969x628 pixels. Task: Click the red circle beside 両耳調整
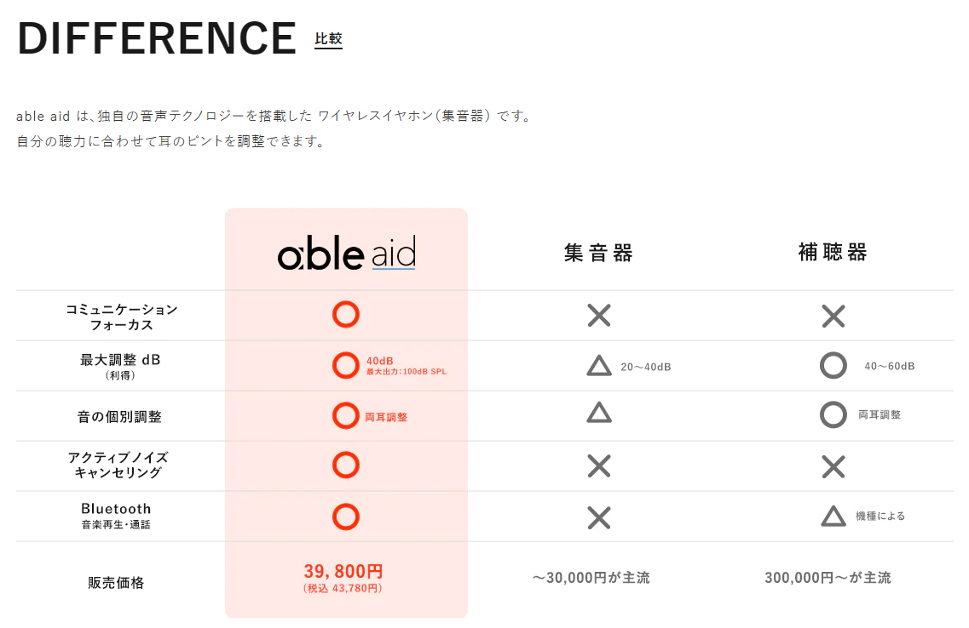tap(346, 416)
